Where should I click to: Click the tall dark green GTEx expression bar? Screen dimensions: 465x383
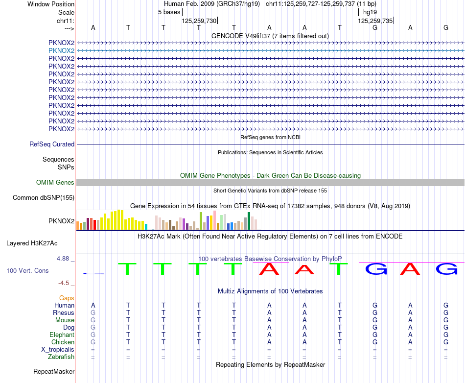249,221
